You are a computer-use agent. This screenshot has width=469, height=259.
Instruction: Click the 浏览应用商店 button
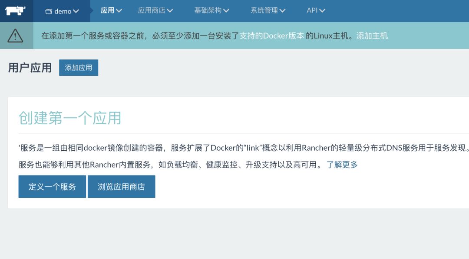(122, 187)
